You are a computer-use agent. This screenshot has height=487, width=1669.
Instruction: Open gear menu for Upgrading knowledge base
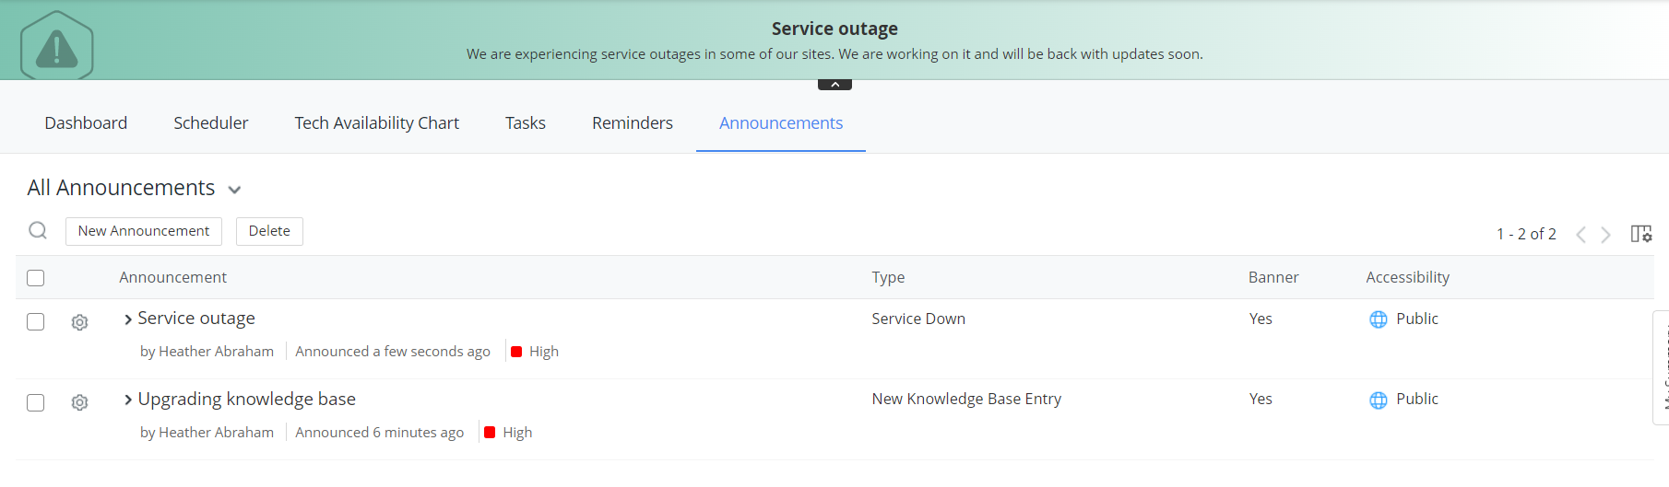tap(80, 402)
